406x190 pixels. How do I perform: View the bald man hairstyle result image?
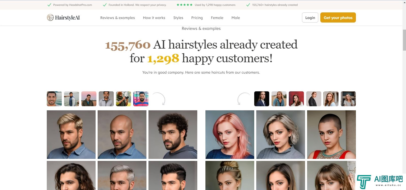tap(122, 135)
